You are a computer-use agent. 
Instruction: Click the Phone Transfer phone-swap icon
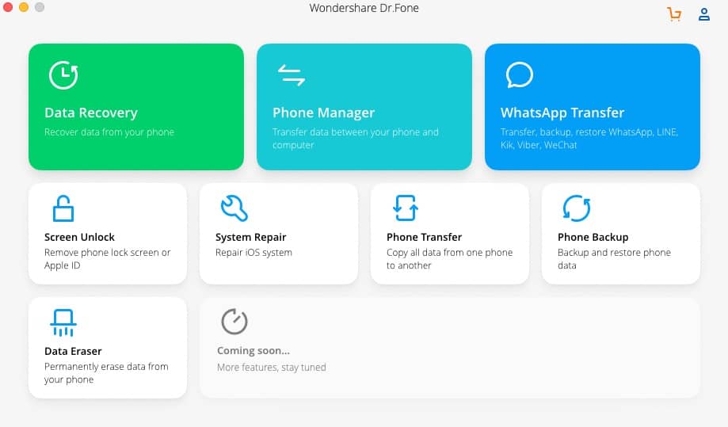406,208
